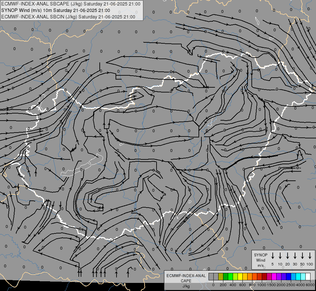Click the SYNOP Wind 10m title line
The width and height of the screenshot is (316, 291).
56,10
